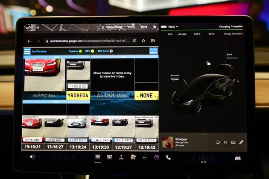Toggle the Bonnet Open control

click(175, 78)
